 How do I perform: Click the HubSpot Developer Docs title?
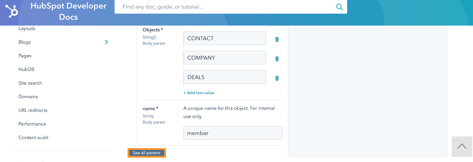tap(68, 11)
